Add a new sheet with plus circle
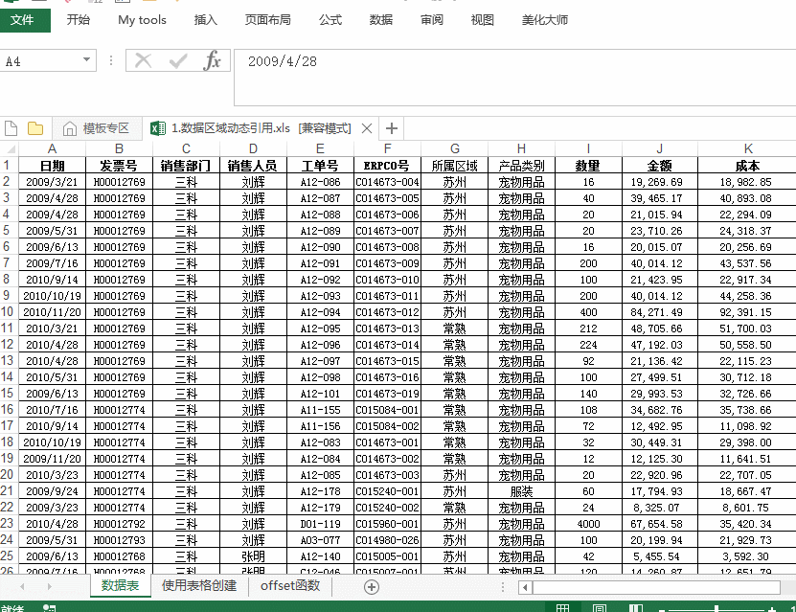The height and width of the screenshot is (612, 796). (x=372, y=587)
